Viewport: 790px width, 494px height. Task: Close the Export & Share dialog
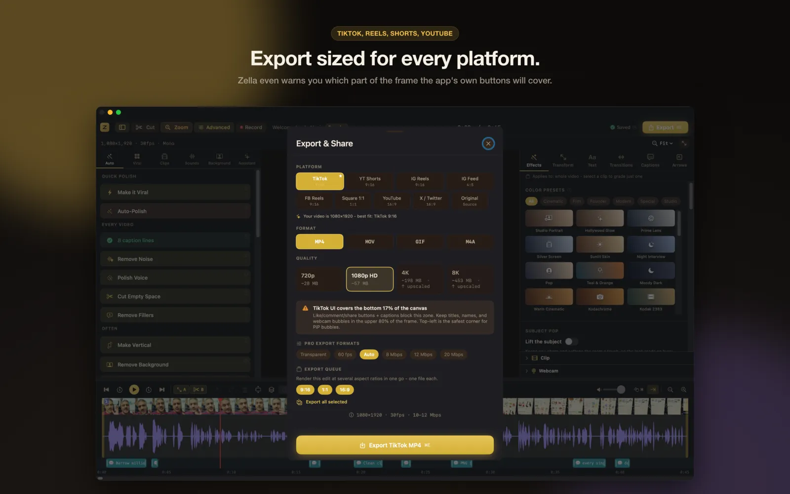[488, 144]
